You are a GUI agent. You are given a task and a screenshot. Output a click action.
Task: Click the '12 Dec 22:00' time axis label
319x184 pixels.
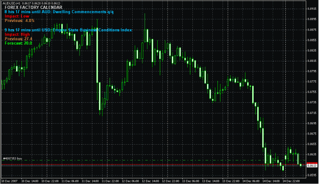[170, 181]
